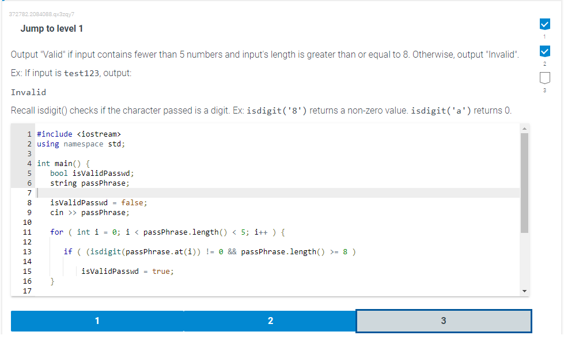
Task: Jump to level 1 button in bottom bar
Action: (x=97, y=321)
